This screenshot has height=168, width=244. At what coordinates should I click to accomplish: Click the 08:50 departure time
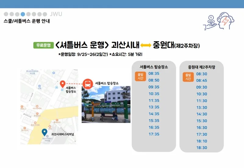coord(154,80)
